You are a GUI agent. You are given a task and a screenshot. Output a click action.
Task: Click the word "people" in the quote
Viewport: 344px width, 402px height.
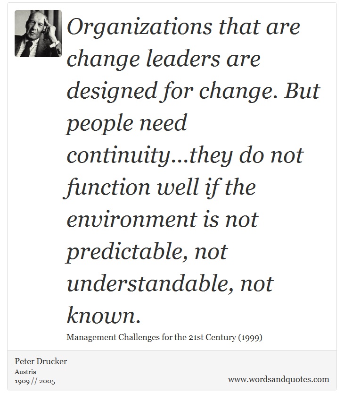(x=100, y=124)
